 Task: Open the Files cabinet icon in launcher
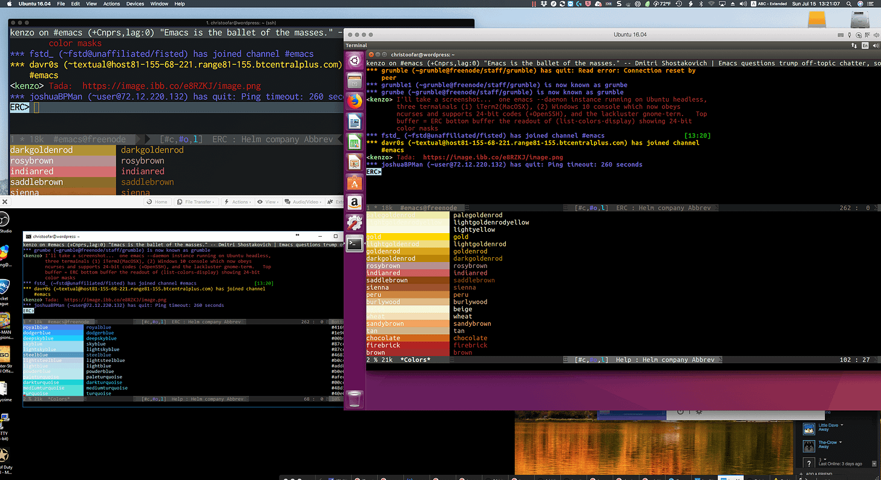[x=355, y=81]
